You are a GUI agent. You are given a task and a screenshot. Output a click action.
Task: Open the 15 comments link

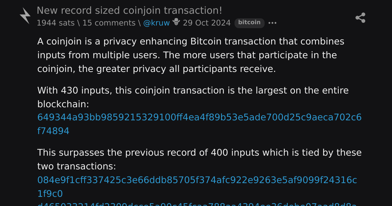point(109,23)
